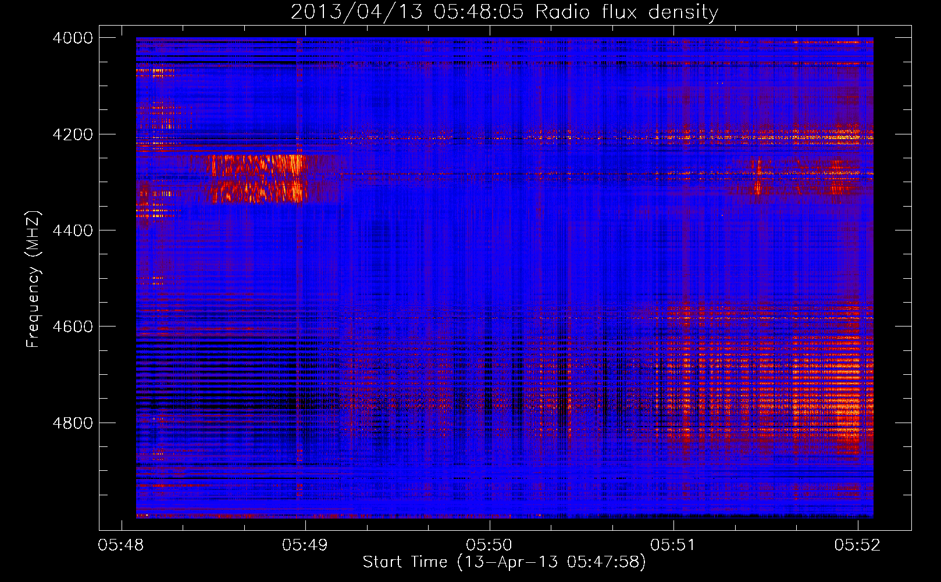Viewport: 941px width, 582px height.
Task: Click the 05:52 time tick label
Action: tap(857, 545)
